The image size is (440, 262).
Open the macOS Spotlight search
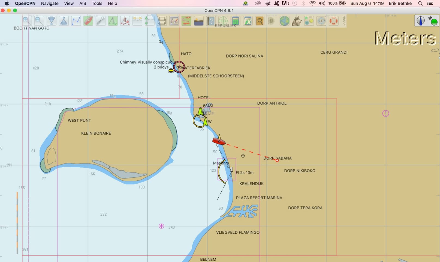coord(420,4)
